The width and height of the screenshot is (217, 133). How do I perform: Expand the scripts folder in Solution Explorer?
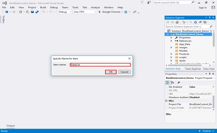[171, 57]
